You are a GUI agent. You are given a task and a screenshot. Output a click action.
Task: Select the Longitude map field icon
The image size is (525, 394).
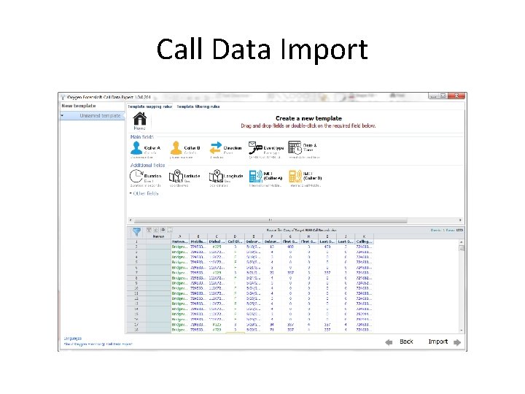point(216,176)
